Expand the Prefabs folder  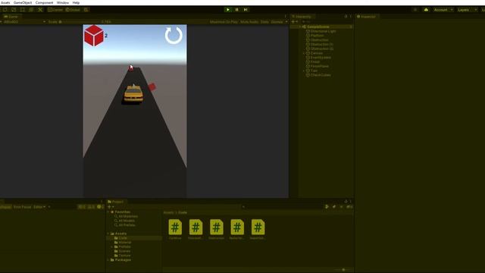(x=112, y=246)
